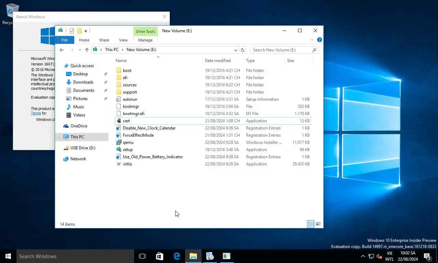Select the bootmgr file

tap(212, 107)
